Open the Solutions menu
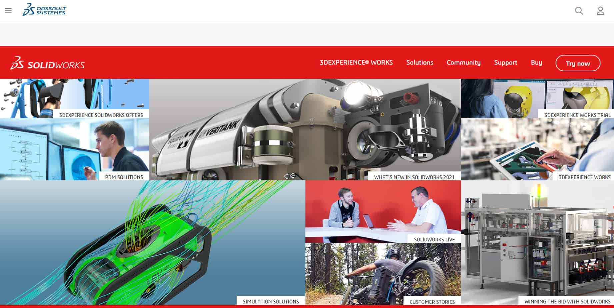The image size is (614, 308). pyautogui.click(x=420, y=63)
